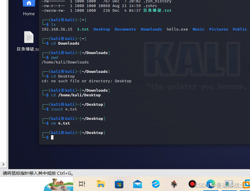Image resolution: width=250 pixels, height=191 pixels.
Task: Click the 'ls' command in the terminal
Action: tap(53, 25)
